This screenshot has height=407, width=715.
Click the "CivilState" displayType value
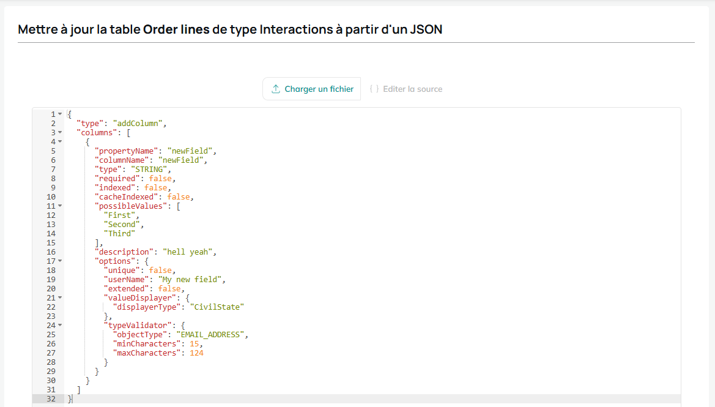217,307
